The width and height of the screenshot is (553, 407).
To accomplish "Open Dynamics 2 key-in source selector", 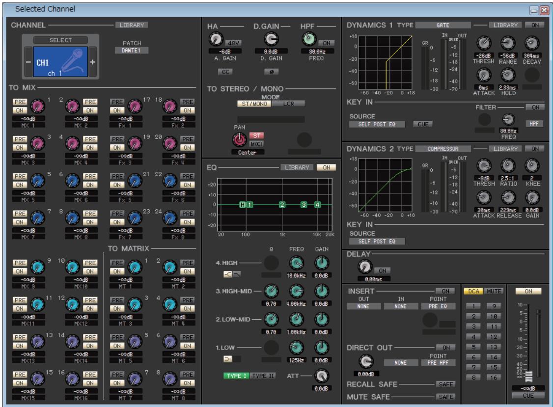I will click(x=377, y=241).
